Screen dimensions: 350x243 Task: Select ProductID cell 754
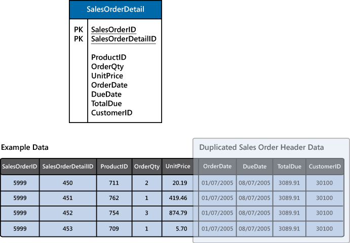114,213
